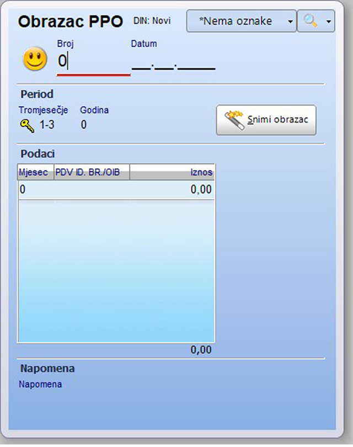Open the *Nema oznake dropdown
The width and height of the screenshot is (353, 447).
point(242,21)
